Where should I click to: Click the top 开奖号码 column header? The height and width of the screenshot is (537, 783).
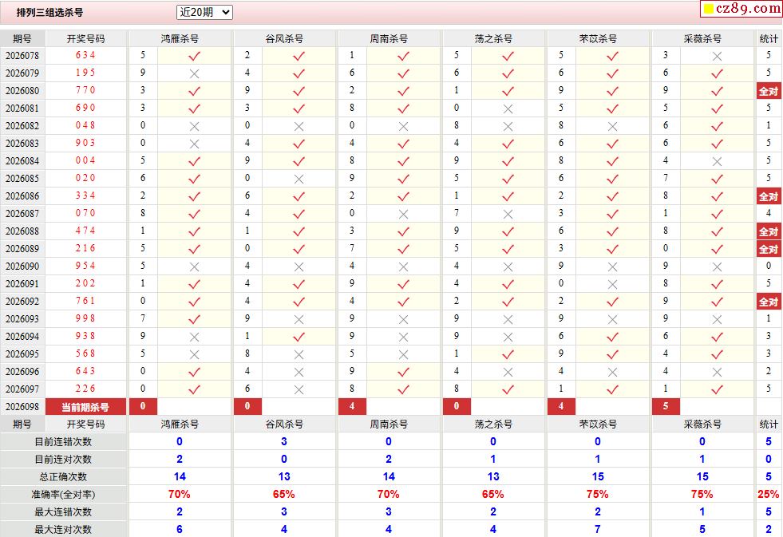(85, 38)
